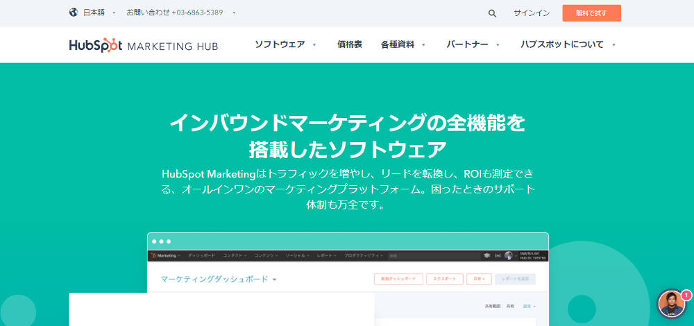Click the 共有 button in preview

pos(479,279)
